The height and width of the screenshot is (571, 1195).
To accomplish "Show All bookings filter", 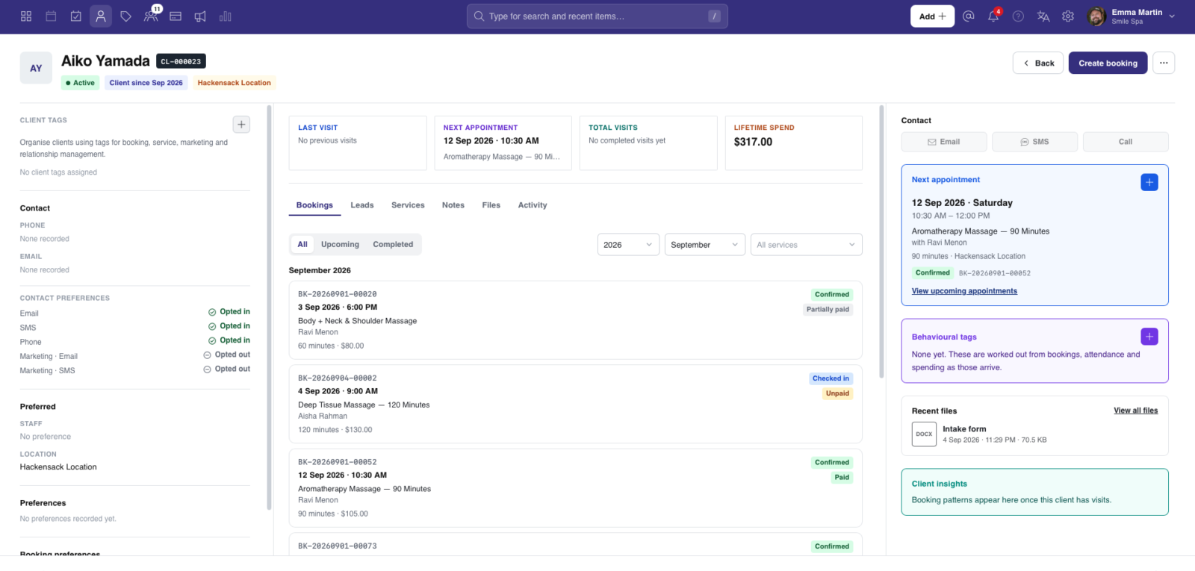I will tap(302, 244).
